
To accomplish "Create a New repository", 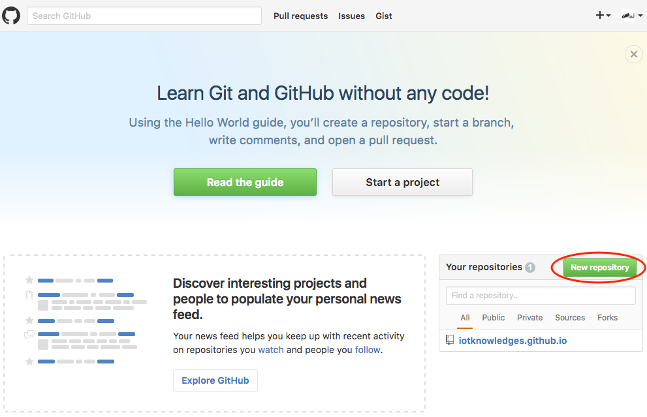I will click(599, 268).
